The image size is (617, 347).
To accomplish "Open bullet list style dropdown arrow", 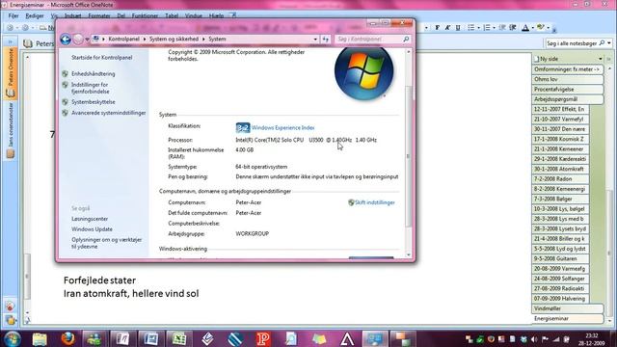I will (x=478, y=28).
